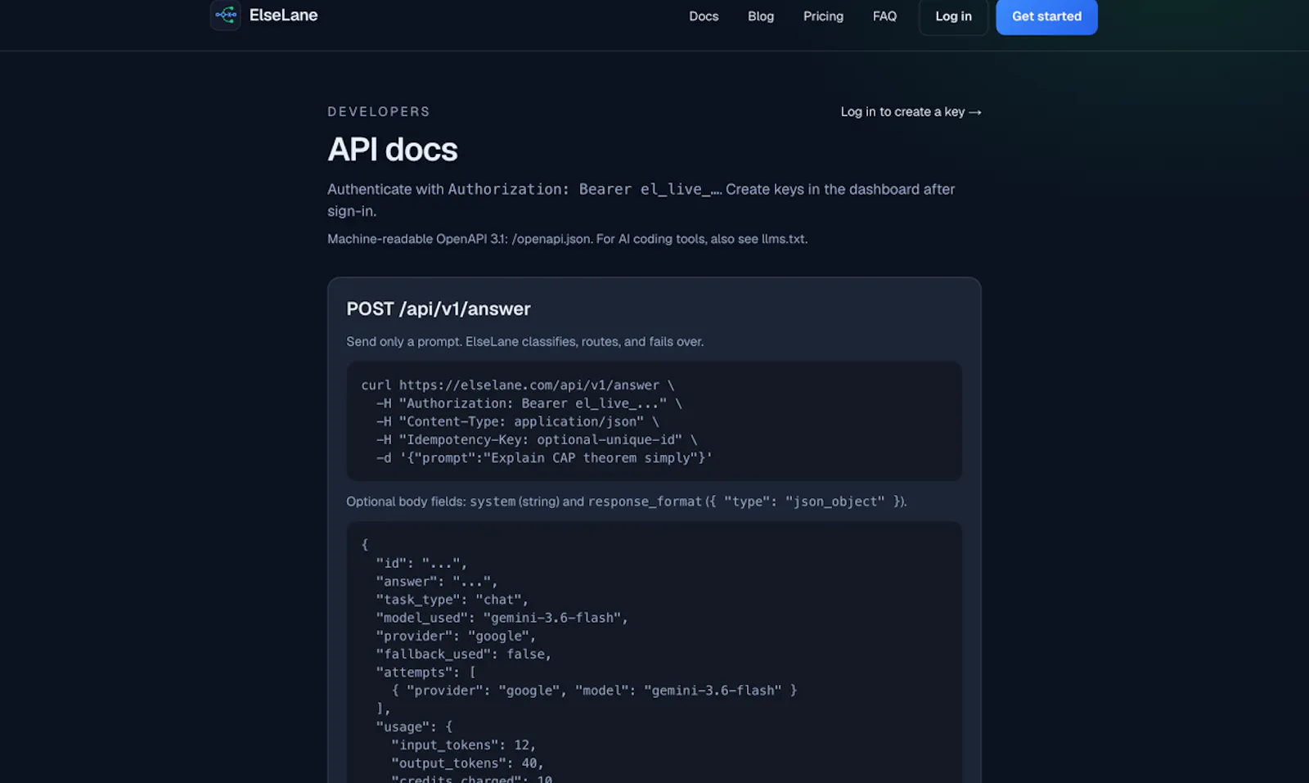Click the Log in button

[x=954, y=16]
